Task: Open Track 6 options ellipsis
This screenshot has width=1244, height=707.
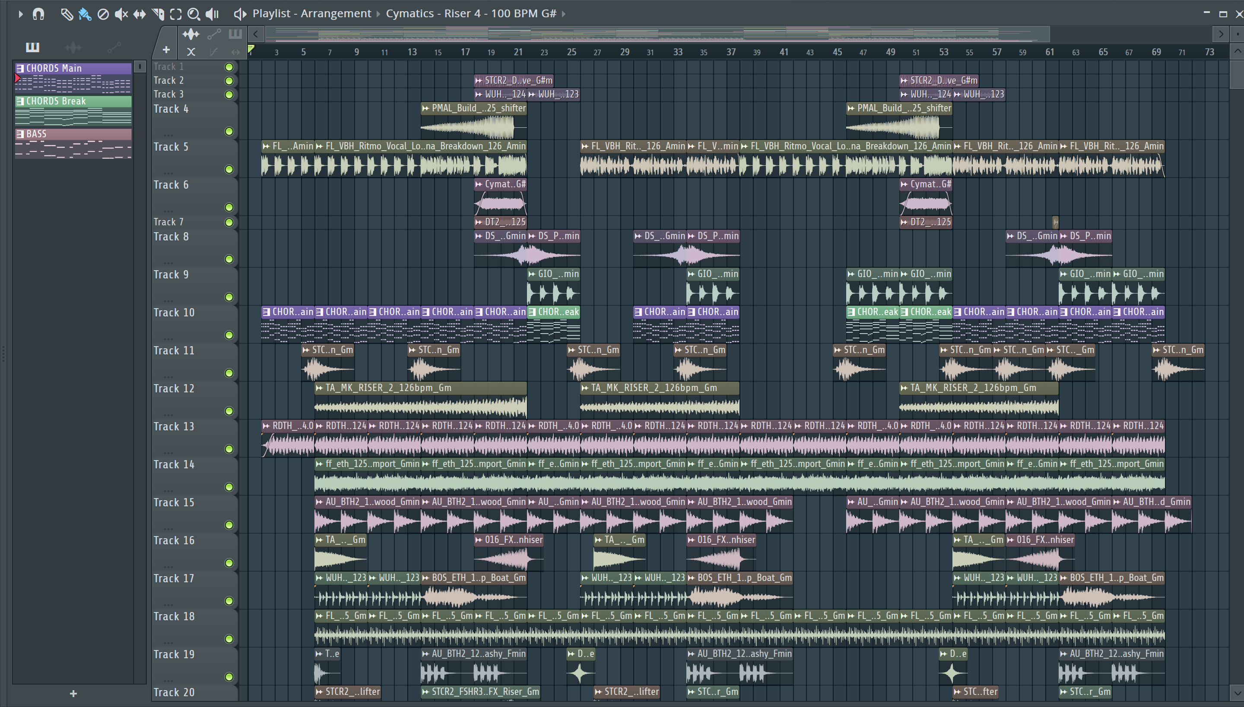Action: coord(168,211)
